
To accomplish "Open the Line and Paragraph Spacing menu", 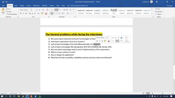I will [63, 13].
